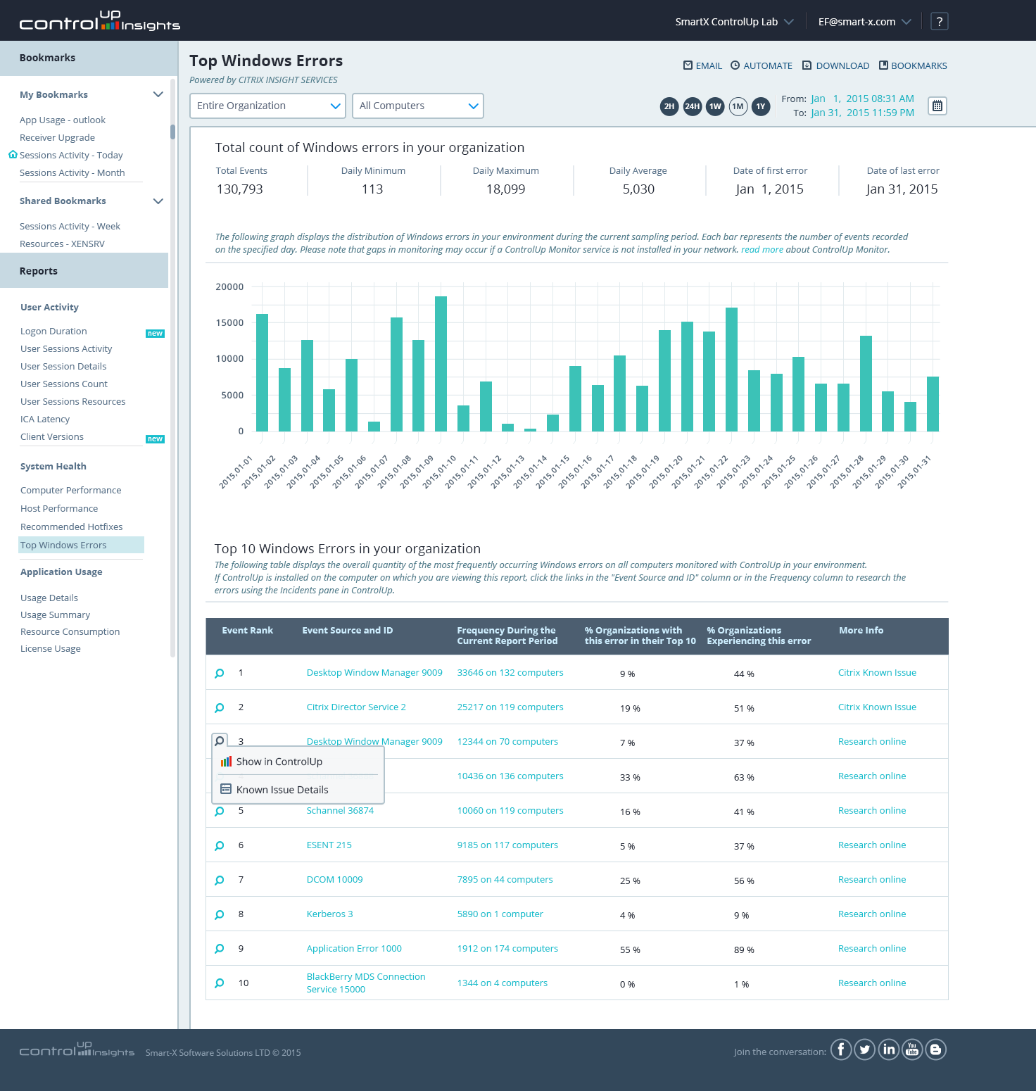Click magnifier icon for rank 10 row
Viewport: 1036px width, 1091px height.
[x=220, y=983]
